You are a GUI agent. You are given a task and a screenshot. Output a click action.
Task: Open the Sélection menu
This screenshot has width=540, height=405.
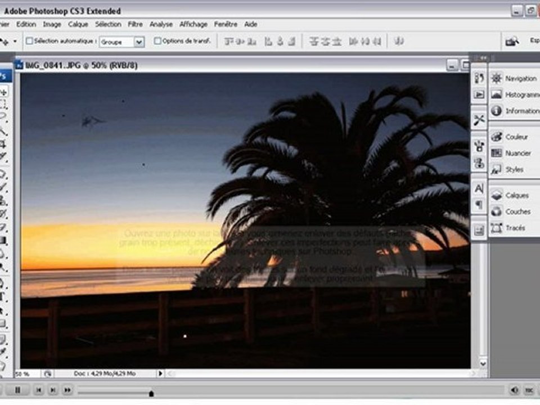pos(108,24)
